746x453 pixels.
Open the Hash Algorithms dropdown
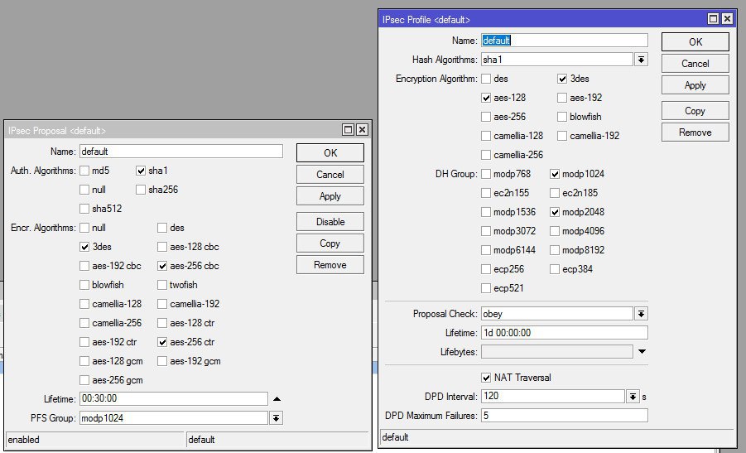point(642,60)
